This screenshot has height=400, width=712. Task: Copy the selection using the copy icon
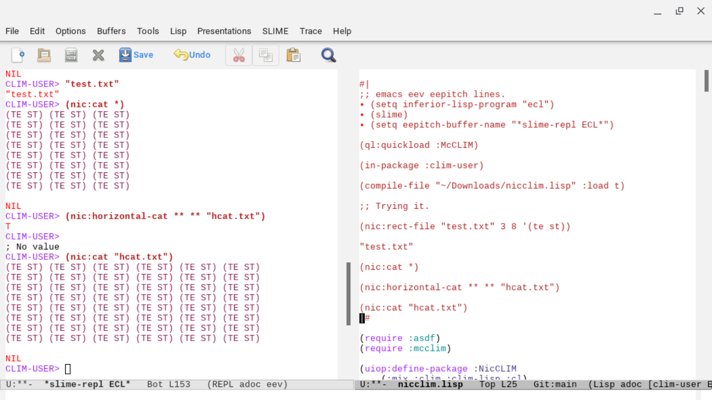coord(266,55)
